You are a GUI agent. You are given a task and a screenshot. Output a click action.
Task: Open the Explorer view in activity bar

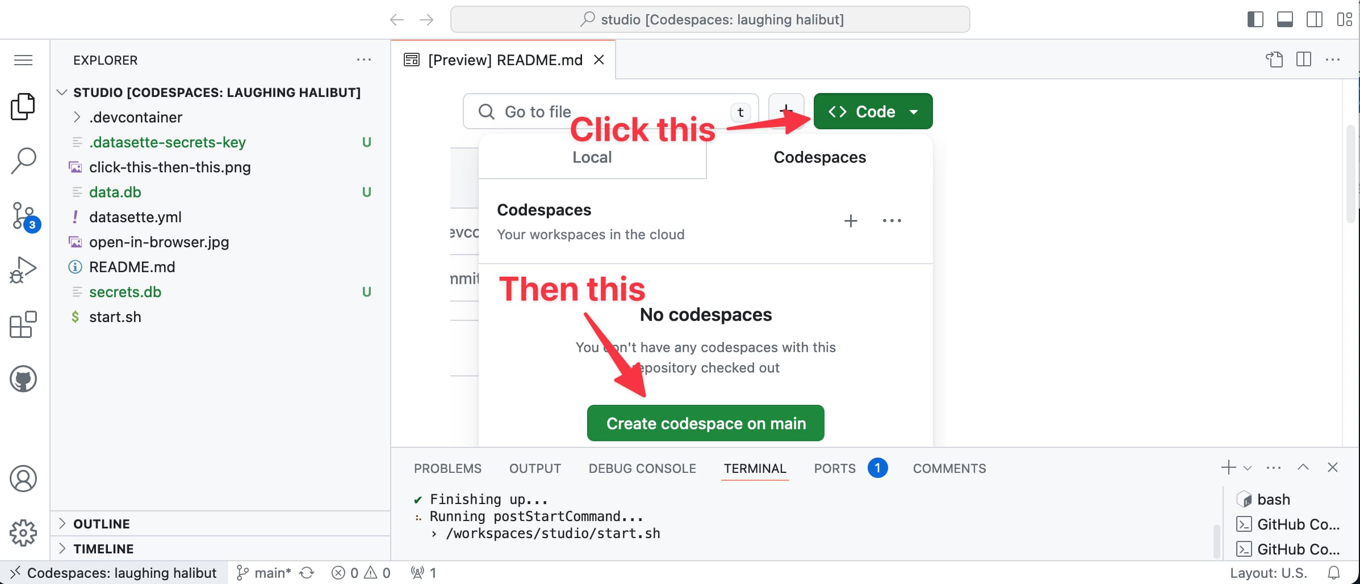coord(23,107)
